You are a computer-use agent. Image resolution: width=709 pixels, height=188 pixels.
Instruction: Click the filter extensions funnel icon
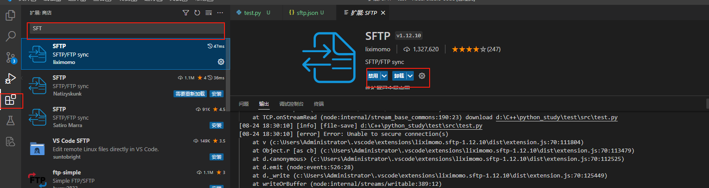tap(186, 13)
